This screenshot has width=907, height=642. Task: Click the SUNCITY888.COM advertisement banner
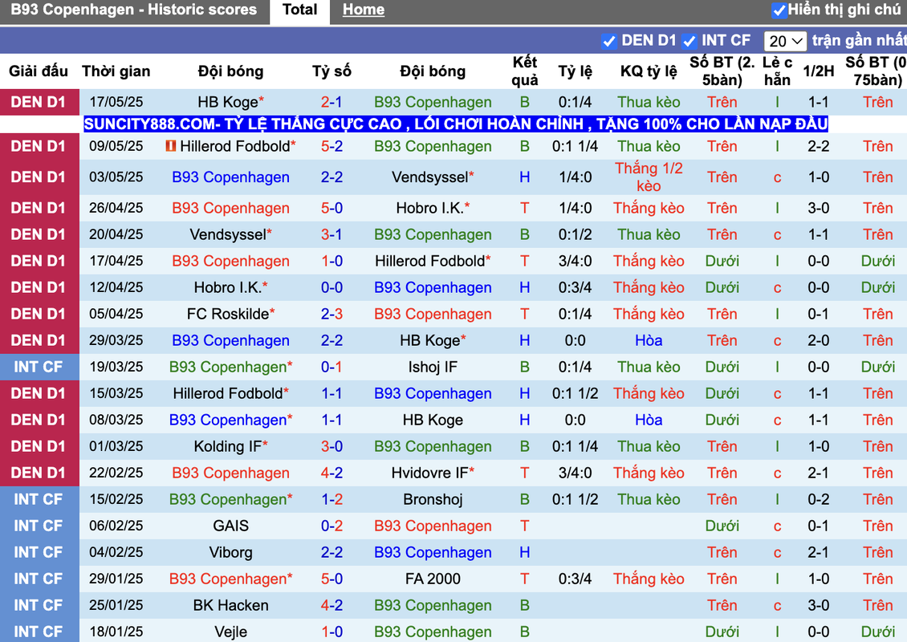click(x=455, y=124)
